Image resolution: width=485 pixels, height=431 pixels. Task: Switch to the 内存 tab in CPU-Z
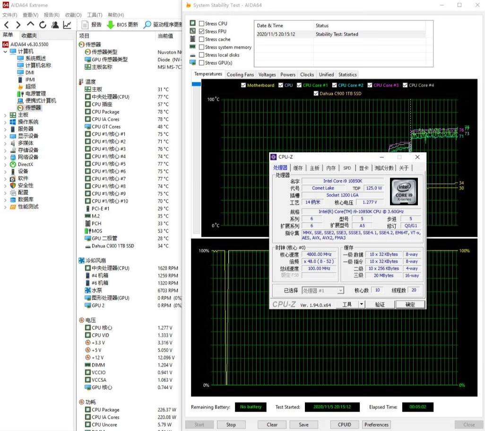coord(331,168)
